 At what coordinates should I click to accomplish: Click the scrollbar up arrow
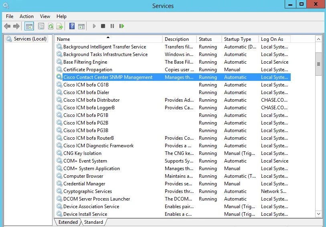pyautogui.click(x=318, y=39)
